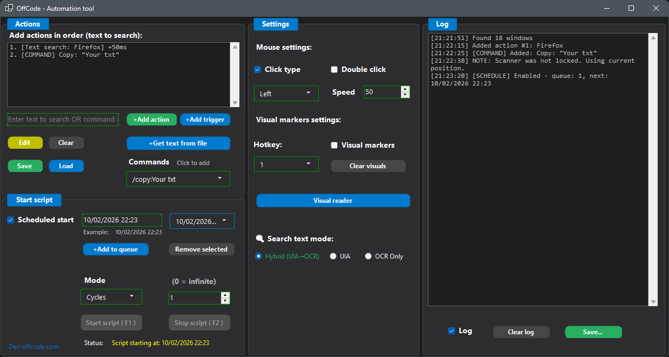The image size is (669, 357).
Task: Click the +Add trigger button
Action: click(x=205, y=120)
